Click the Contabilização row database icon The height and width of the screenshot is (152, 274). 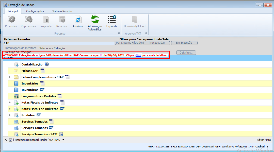pyautogui.click(x=16, y=64)
